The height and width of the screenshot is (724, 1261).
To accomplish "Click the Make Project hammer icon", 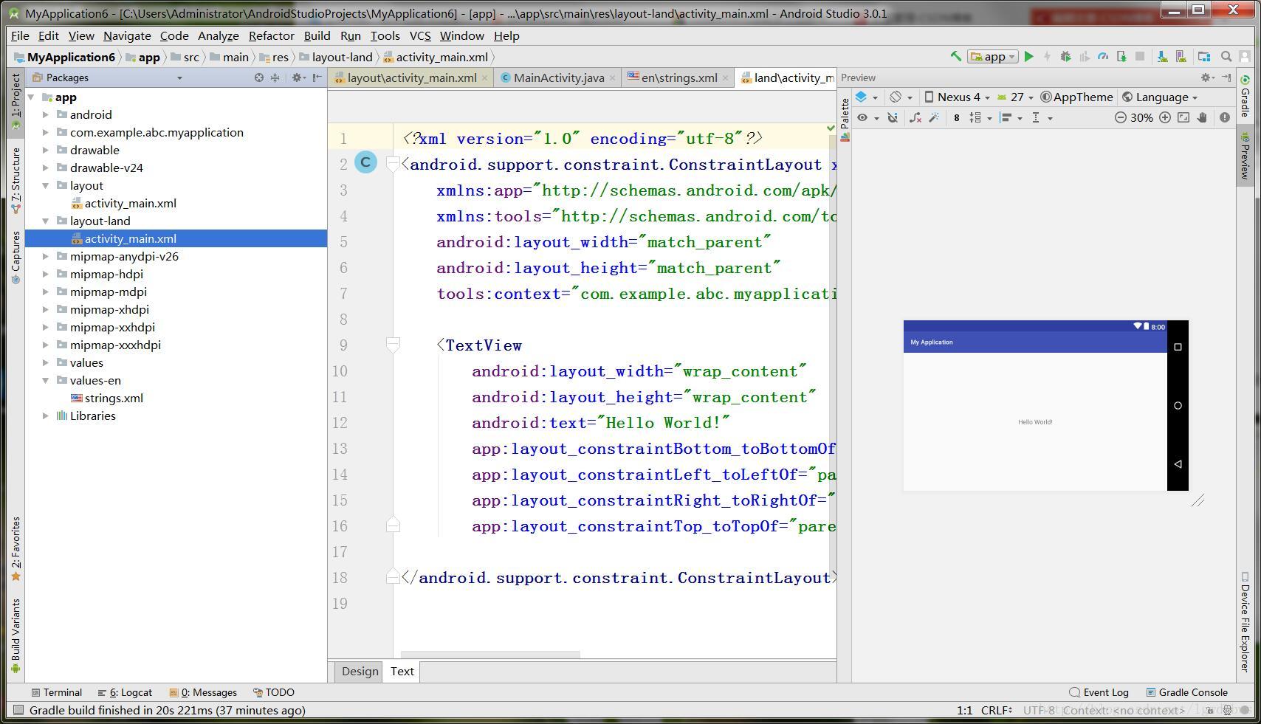I will coord(955,57).
